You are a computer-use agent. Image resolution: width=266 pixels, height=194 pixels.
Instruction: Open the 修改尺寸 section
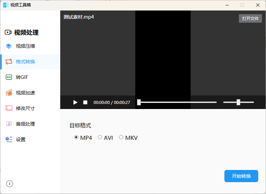[x=30, y=108]
